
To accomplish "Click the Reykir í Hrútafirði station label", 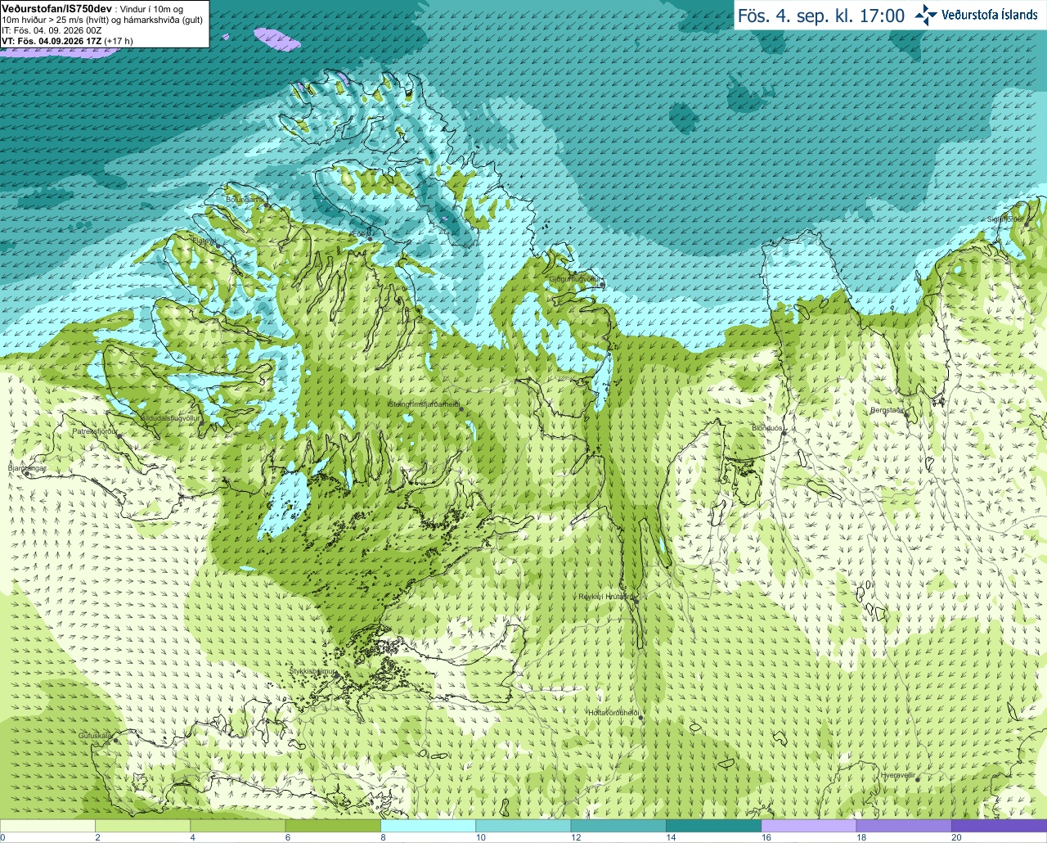I will click(605, 597).
